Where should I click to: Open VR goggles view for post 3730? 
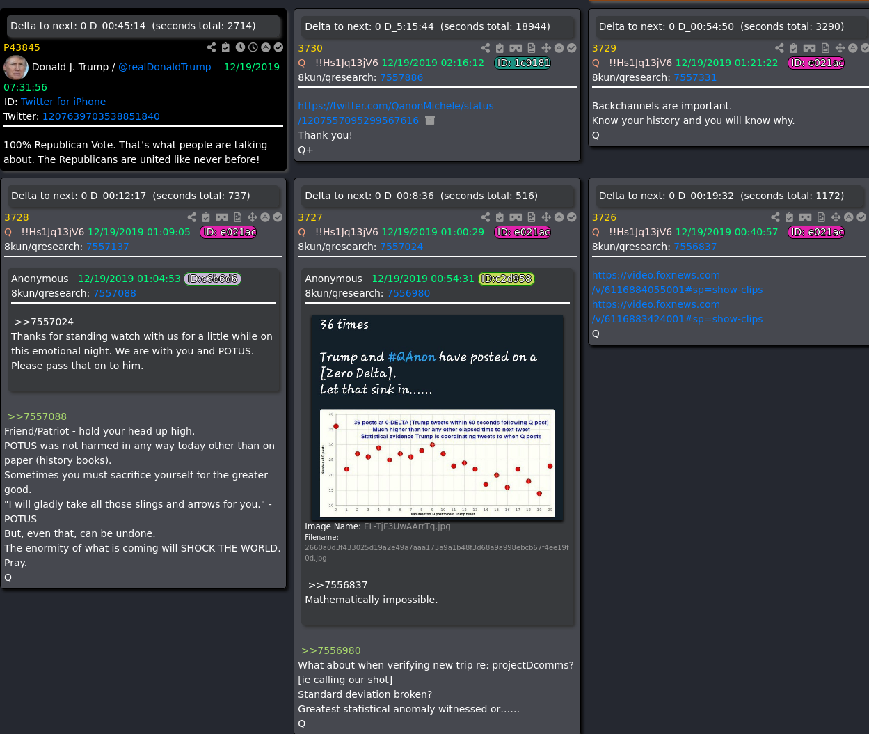click(x=516, y=48)
